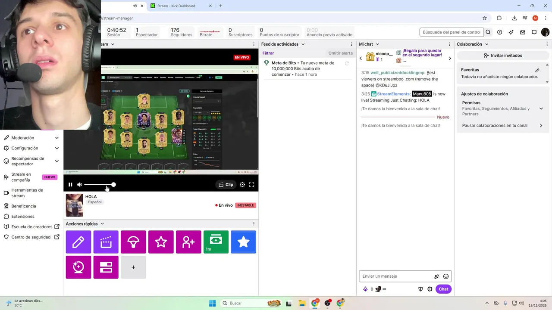The width and height of the screenshot is (552, 310).
Task: Open the chat settings gear icon
Action: click(x=430, y=289)
